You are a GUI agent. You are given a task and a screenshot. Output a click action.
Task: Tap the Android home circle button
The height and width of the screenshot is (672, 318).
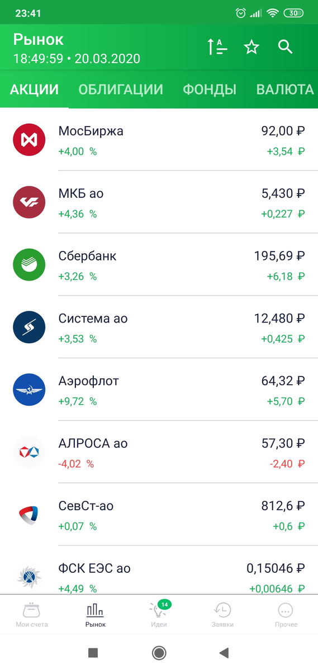click(159, 652)
